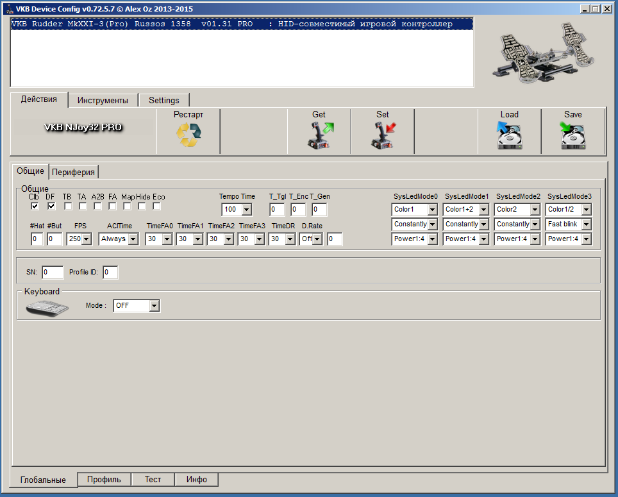Click the keyboard picture in Keyboard group
Viewport: 618px width, 497px height.
pyautogui.click(x=47, y=307)
